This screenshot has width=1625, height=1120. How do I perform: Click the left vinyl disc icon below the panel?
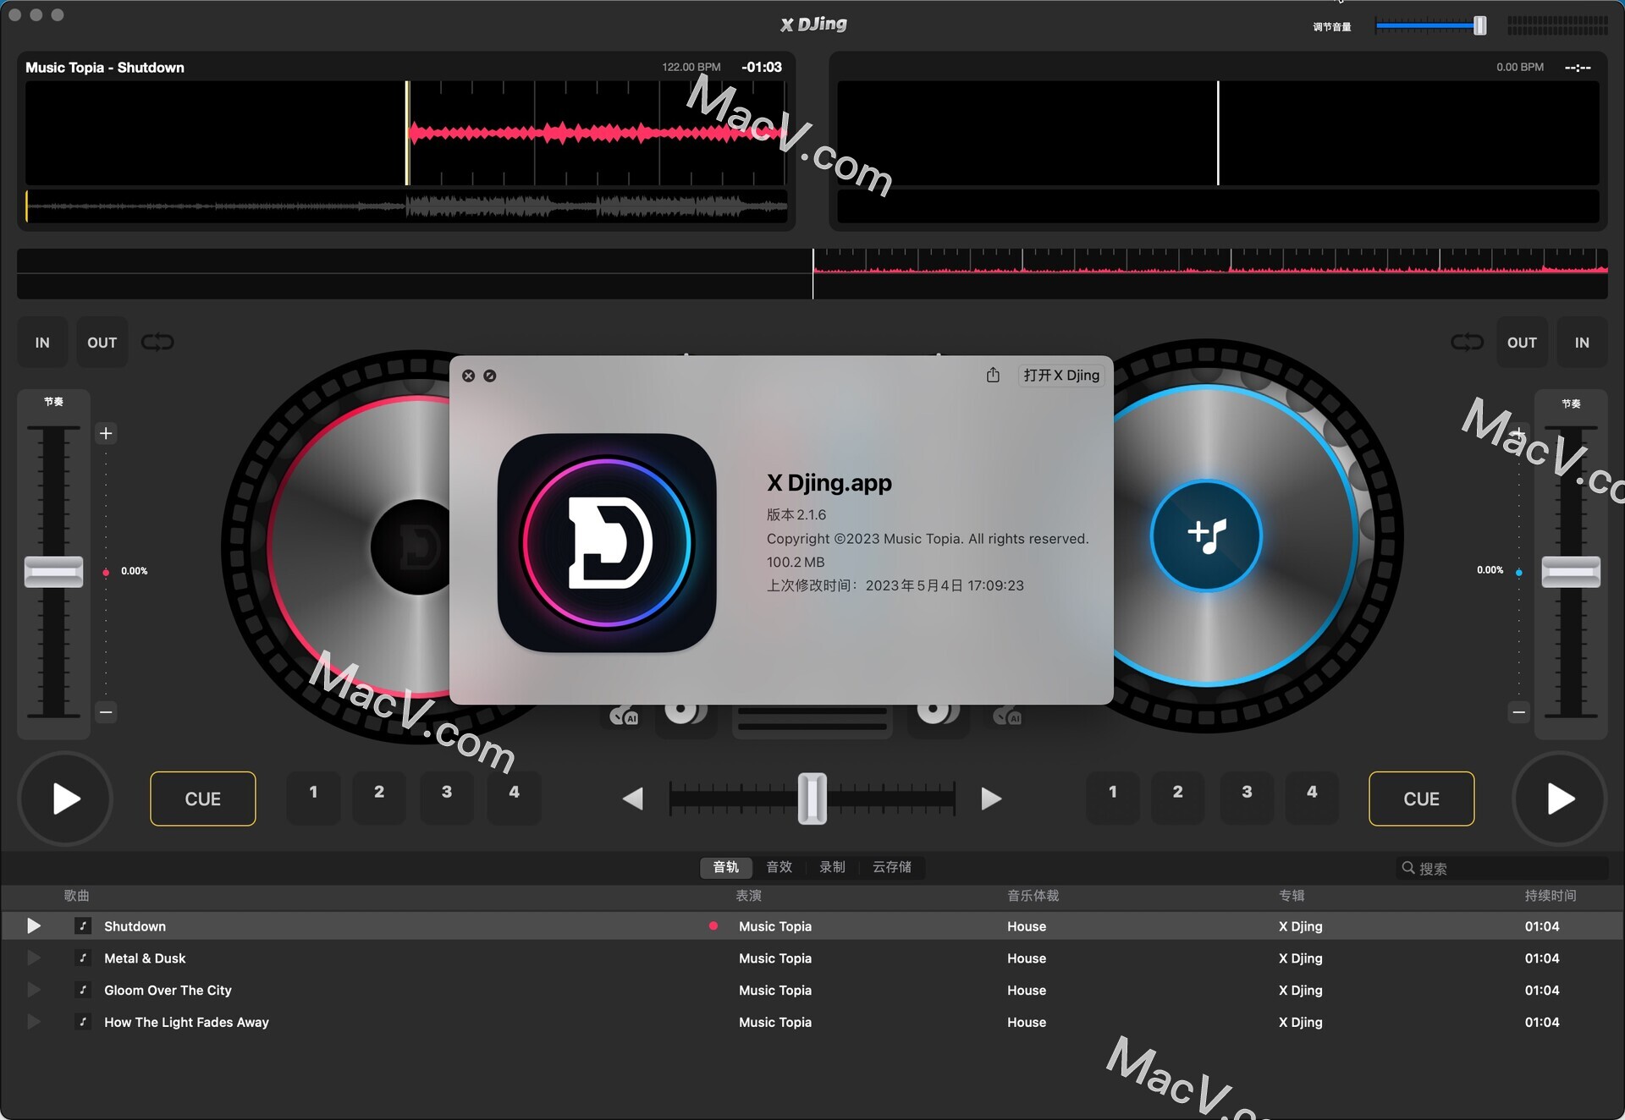pyautogui.click(x=686, y=716)
